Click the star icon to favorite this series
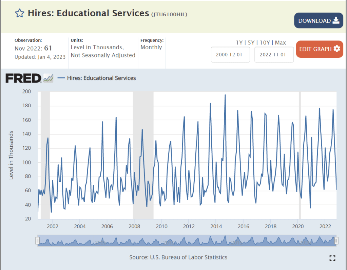 [x=20, y=13]
